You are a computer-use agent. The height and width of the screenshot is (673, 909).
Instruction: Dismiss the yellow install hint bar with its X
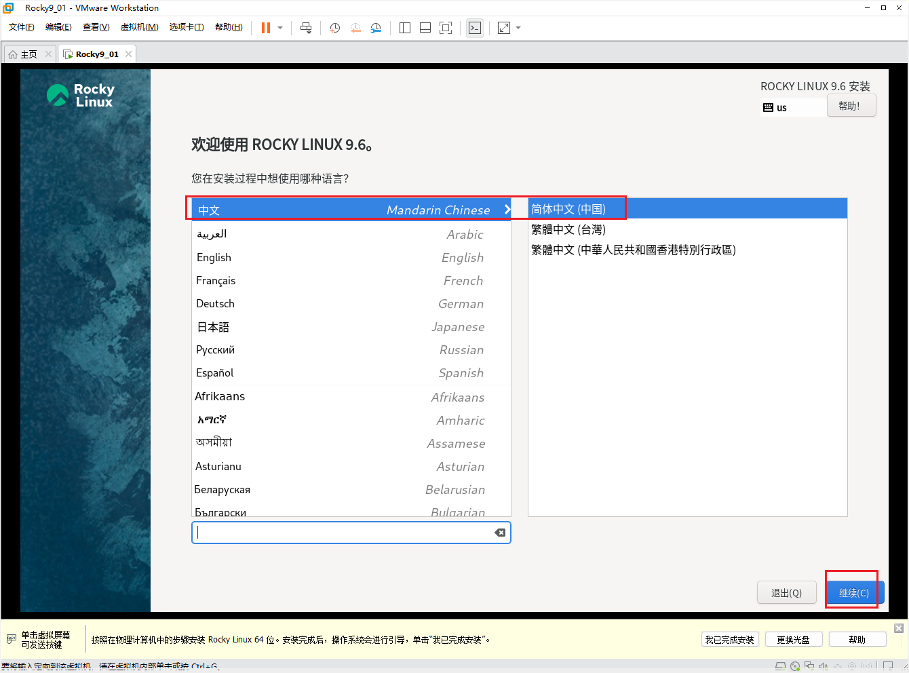tap(899, 628)
